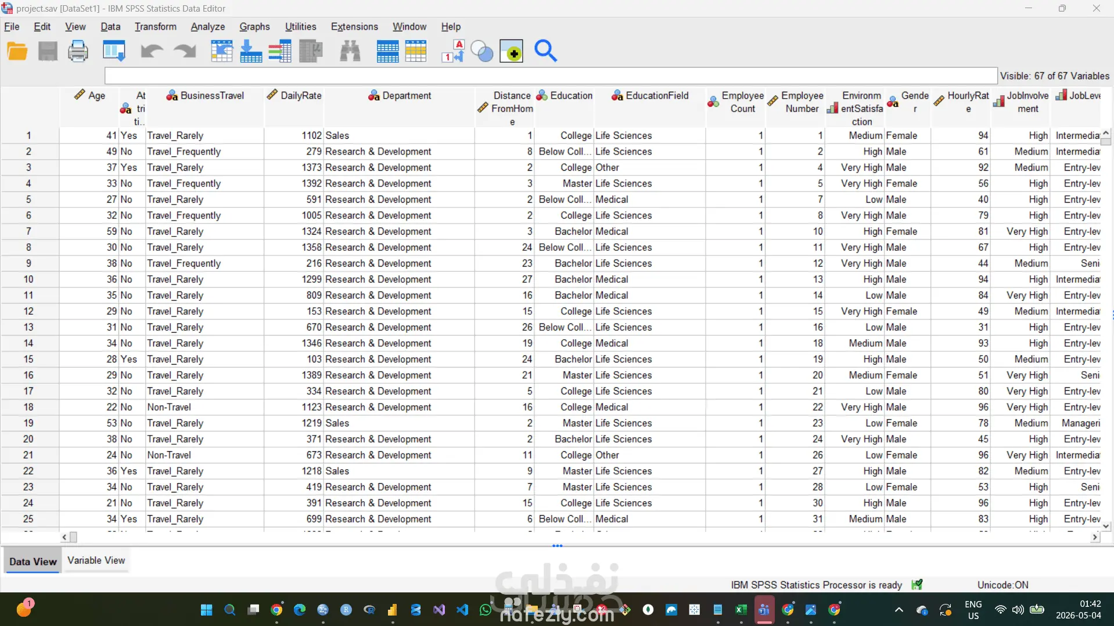Click the horizontal scrollbar left arrow
Image resolution: width=1114 pixels, height=626 pixels.
(64, 537)
